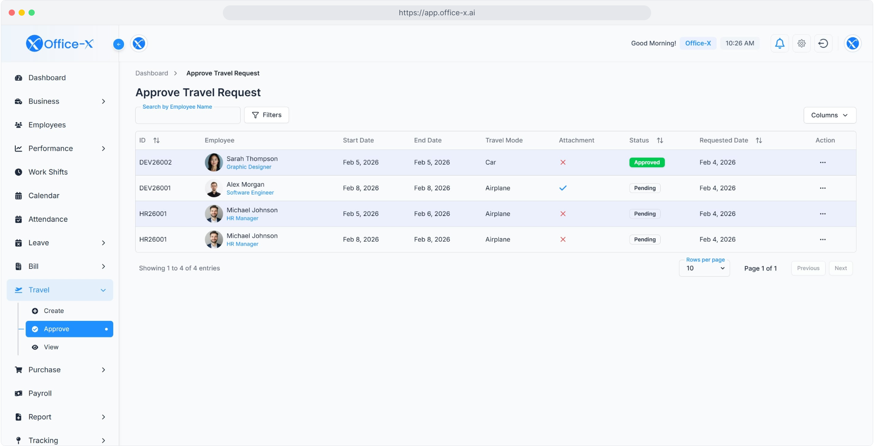Click the Next pagination button
874x446 pixels.
841,268
